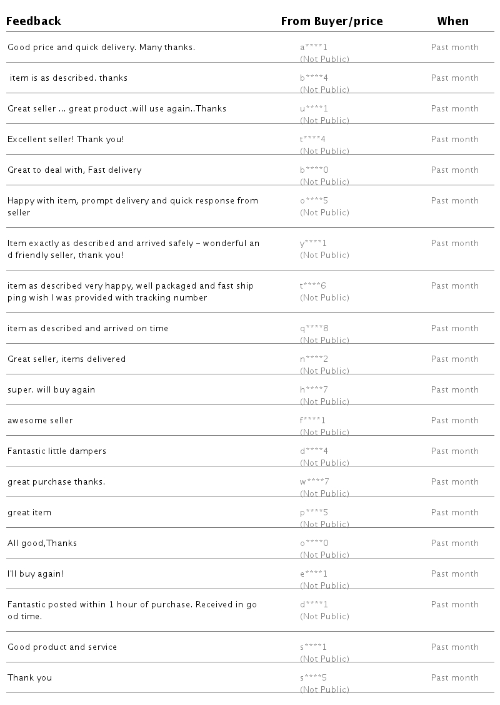Select the "awesome seller" feedback text

click(x=40, y=421)
